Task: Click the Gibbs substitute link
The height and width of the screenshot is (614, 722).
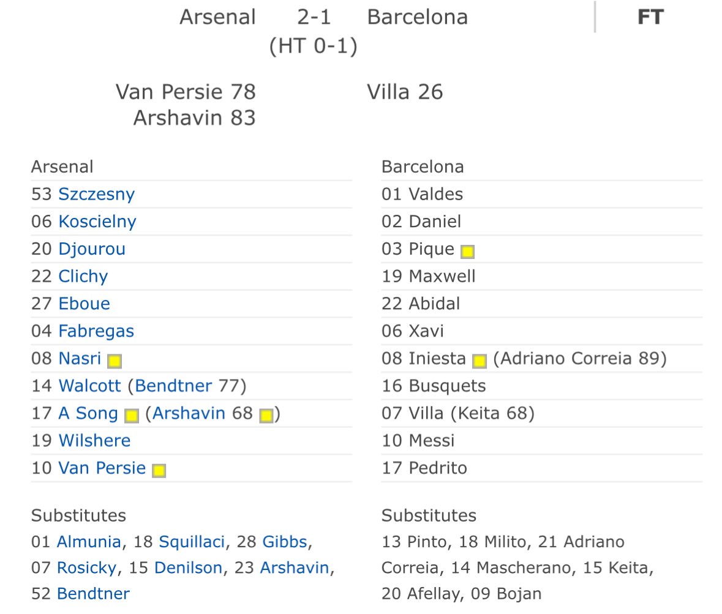Action: (x=285, y=542)
